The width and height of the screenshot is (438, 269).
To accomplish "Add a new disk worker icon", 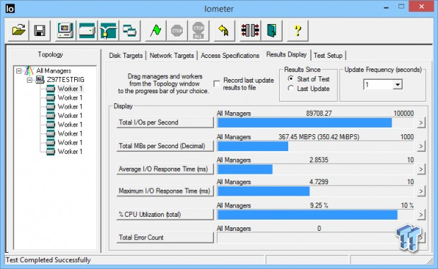I will pos(87,30).
